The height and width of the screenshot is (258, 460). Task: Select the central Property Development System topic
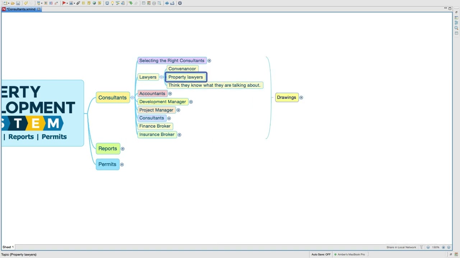coord(42,113)
